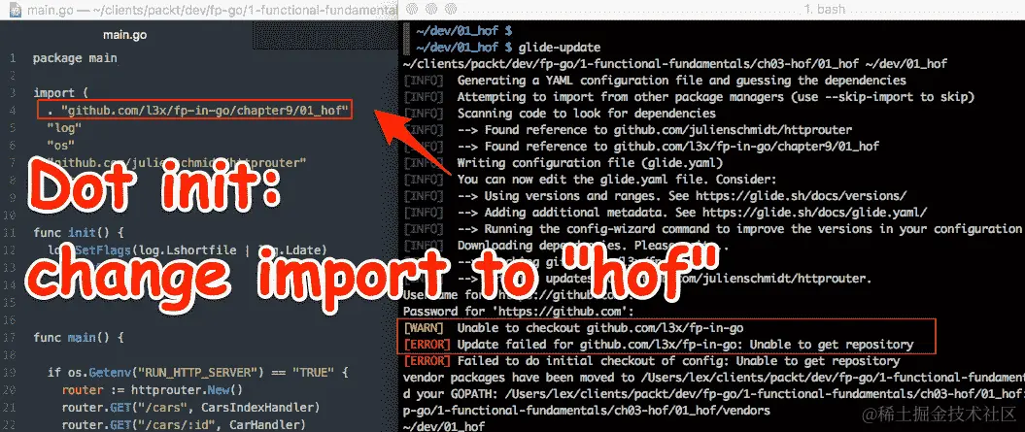Click the "Password for 'https://github.com':" prompt line
This screenshot has height=432, width=1025.
[x=519, y=312]
